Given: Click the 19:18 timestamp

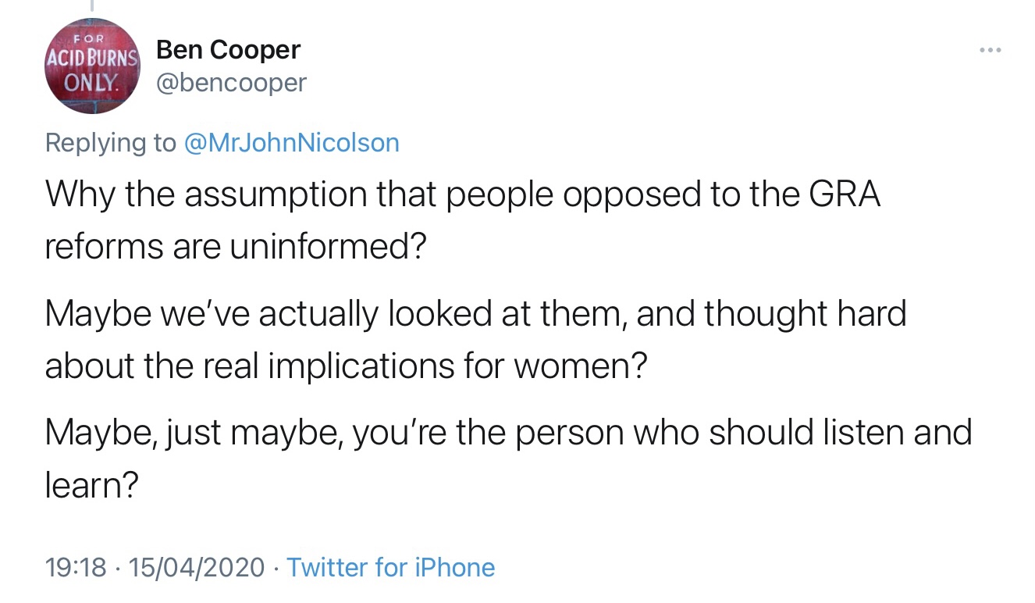Looking at the screenshot, I should click(76, 567).
